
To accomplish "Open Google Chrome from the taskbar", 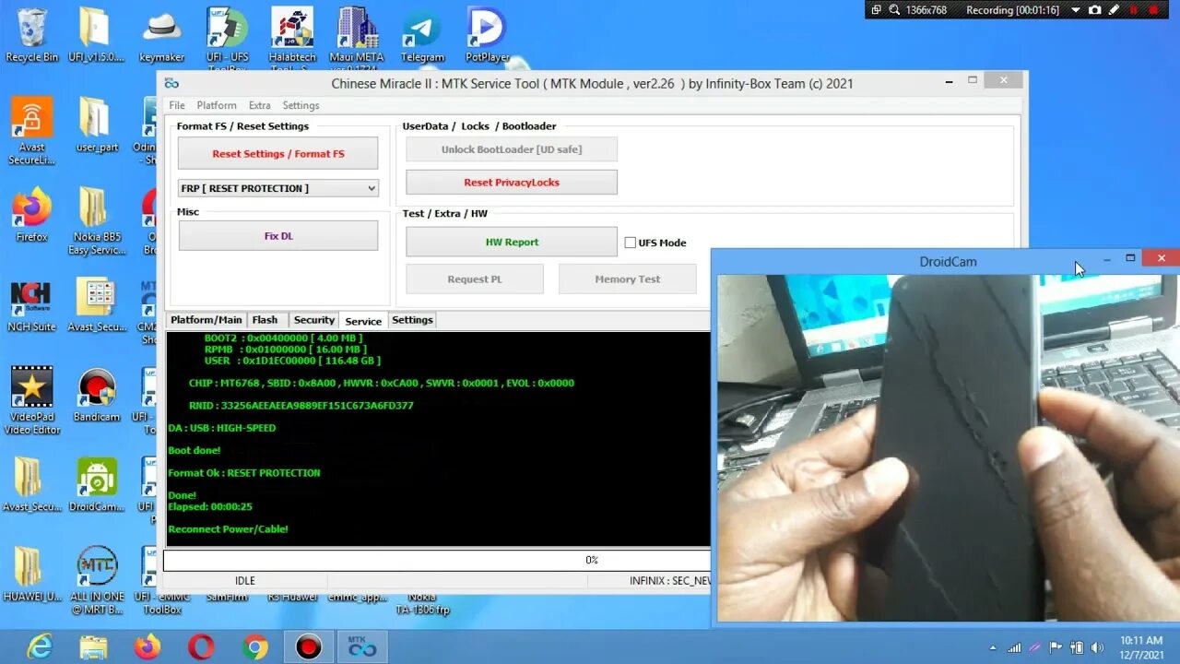I will click(255, 647).
